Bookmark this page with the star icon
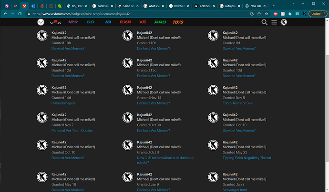This screenshot has width=329, height=192. (267, 14)
